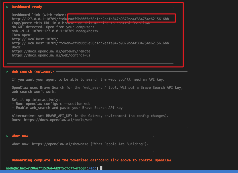
Task: Click the 'Onboarding complete' message line
Action: click(92, 160)
